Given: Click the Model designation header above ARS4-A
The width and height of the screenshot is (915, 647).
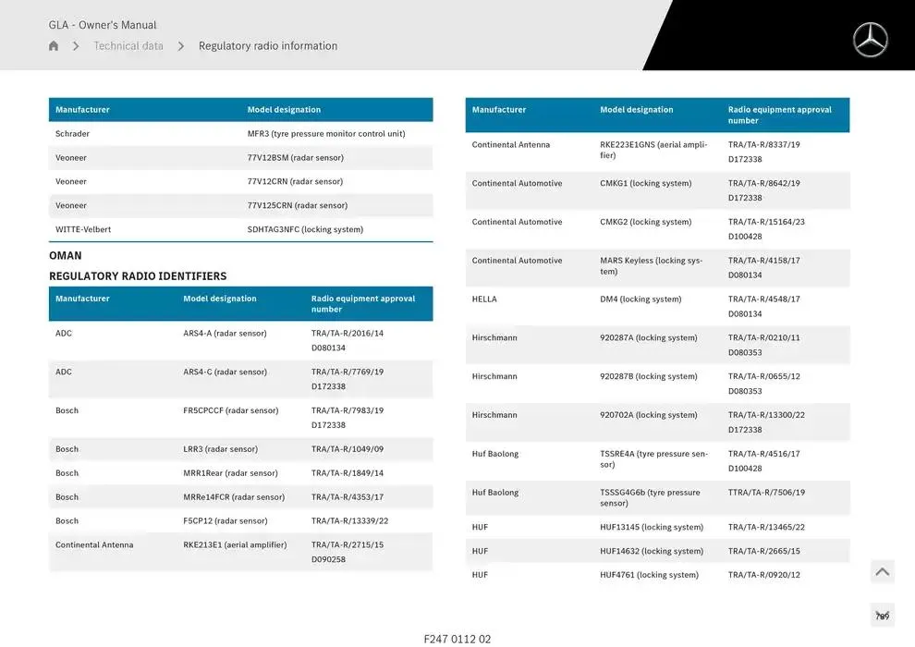Looking at the screenshot, I should (x=220, y=299).
